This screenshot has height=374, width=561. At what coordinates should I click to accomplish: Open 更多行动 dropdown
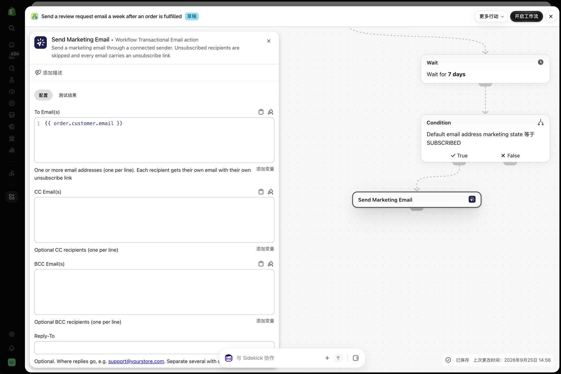491,16
